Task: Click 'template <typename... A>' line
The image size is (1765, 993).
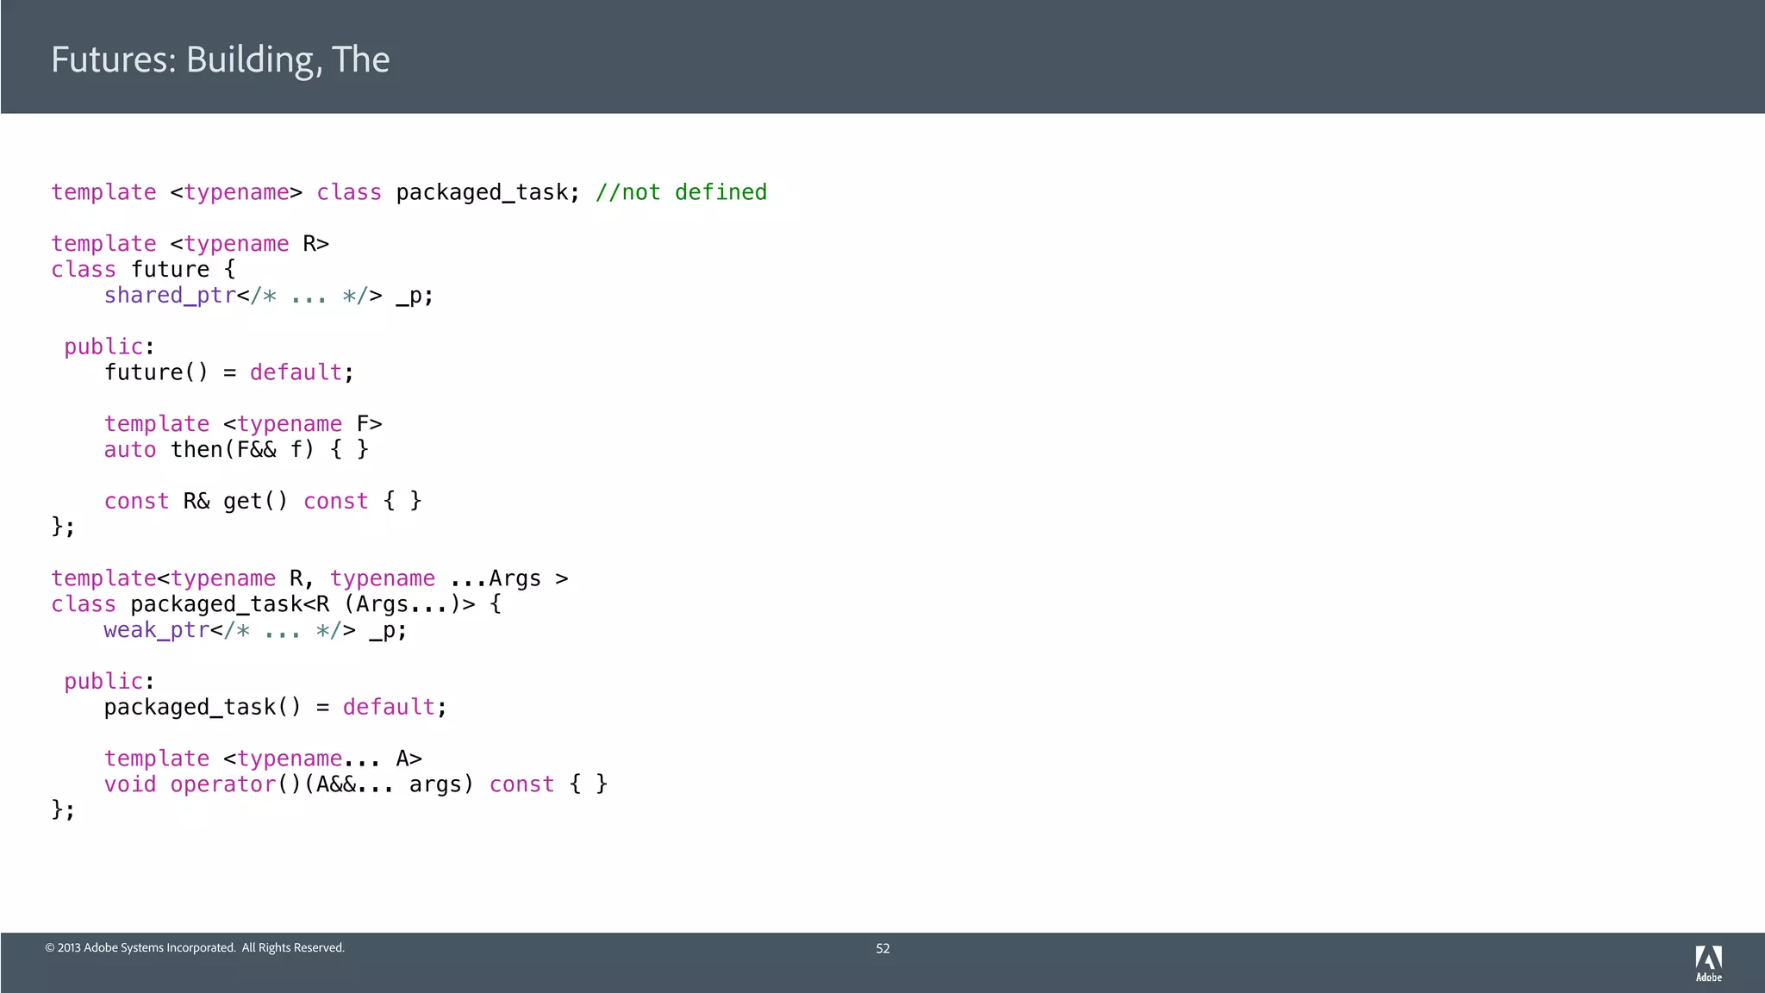Action: (262, 759)
